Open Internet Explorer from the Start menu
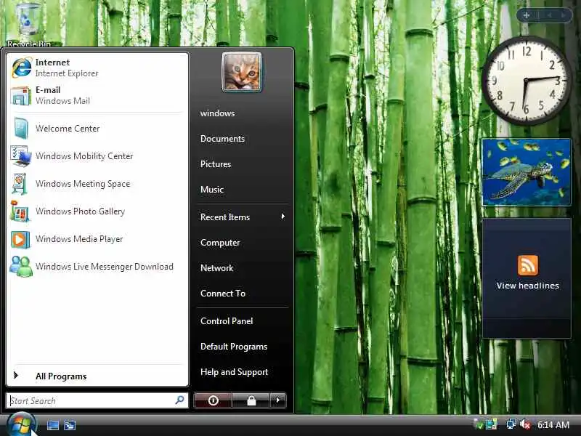 pyautogui.click(x=97, y=68)
